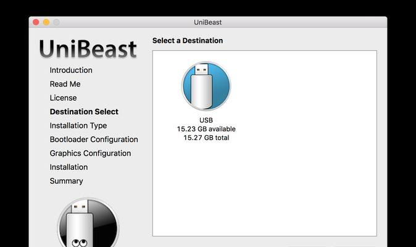Open the Read Me step
This screenshot has height=247, width=416.
[65, 84]
